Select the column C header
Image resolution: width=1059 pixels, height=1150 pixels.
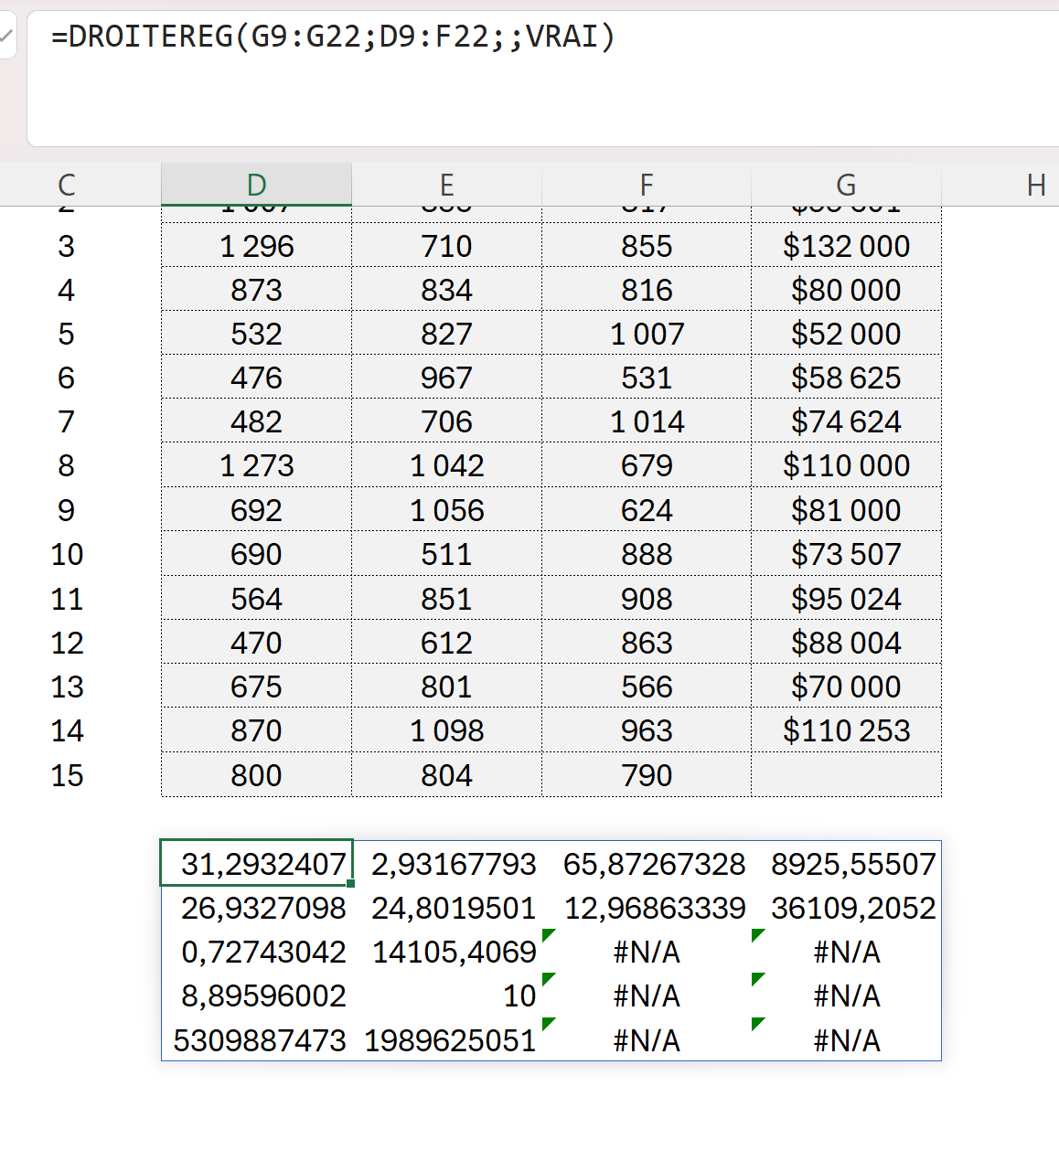click(x=66, y=185)
